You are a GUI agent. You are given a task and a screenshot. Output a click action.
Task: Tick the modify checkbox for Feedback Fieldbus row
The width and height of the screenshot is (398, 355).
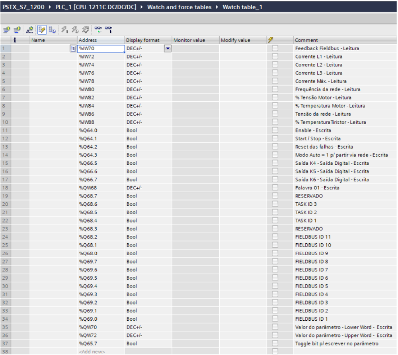pyautogui.click(x=275, y=48)
